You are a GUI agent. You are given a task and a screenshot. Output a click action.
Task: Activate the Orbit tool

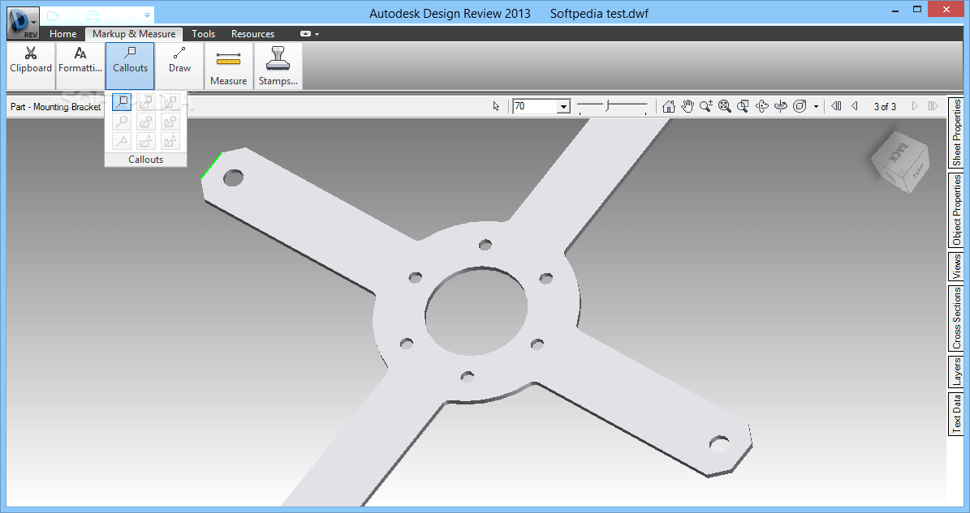[761, 106]
